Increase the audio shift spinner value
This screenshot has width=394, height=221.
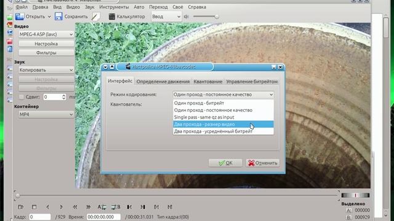tap(64, 95)
